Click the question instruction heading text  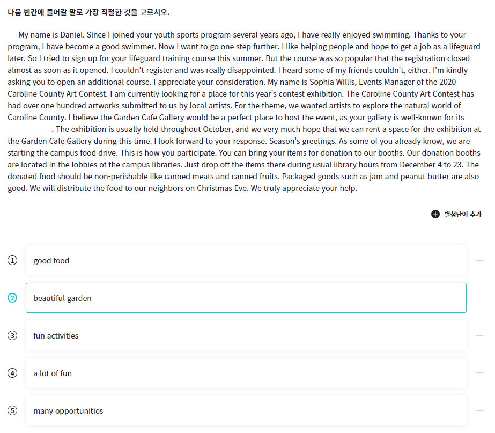[x=88, y=12]
